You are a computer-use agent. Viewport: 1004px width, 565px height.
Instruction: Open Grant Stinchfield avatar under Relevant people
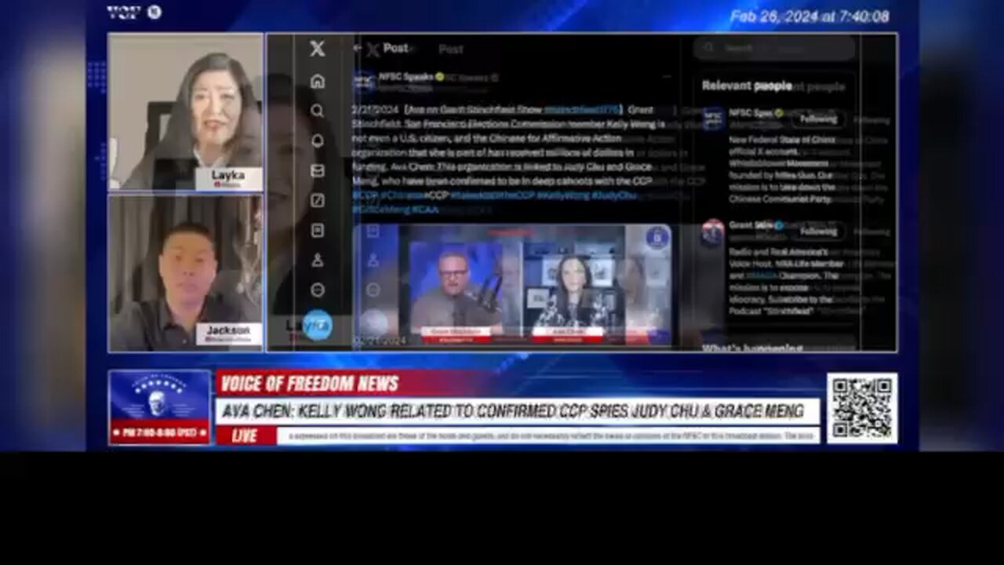[x=713, y=231]
